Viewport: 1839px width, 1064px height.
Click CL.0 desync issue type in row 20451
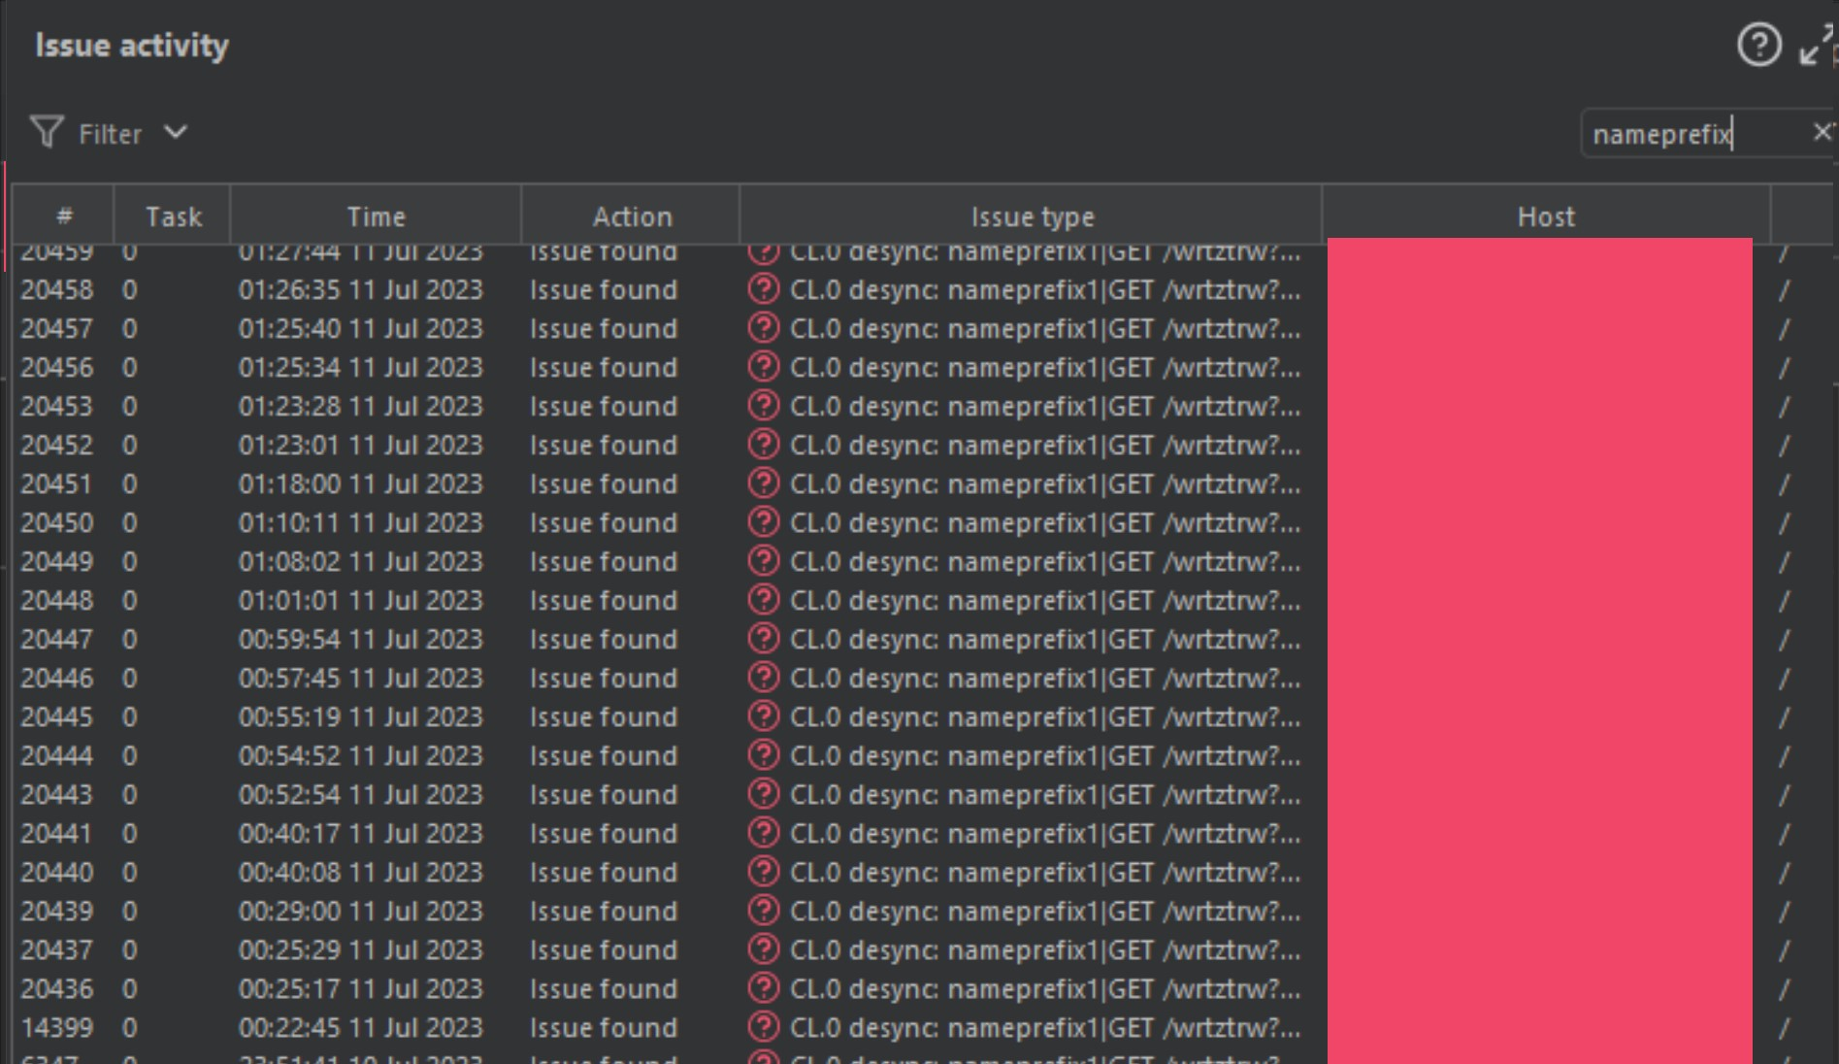pos(1045,483)
